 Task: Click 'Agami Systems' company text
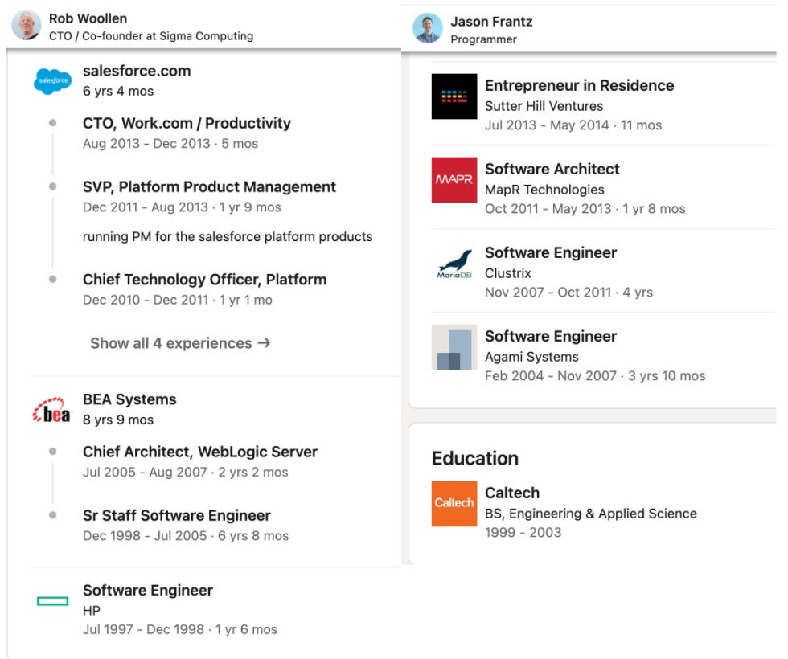pos(531,357)
